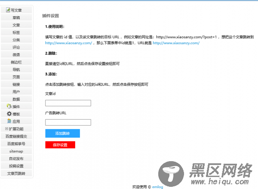This screenshot has width=258, height=189.
Task: Click the red 保存设置 button
Action: [60, 145]
